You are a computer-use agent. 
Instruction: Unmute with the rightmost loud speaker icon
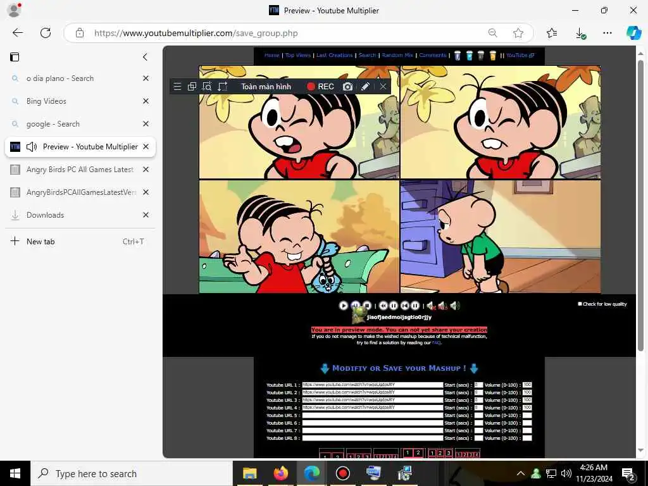click(455, 306)
